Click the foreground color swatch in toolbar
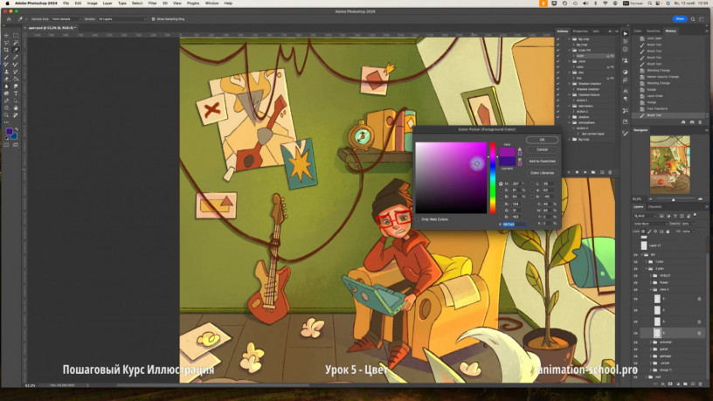The image size is (713, 401). pyautogui.click(x=9, y=132)
